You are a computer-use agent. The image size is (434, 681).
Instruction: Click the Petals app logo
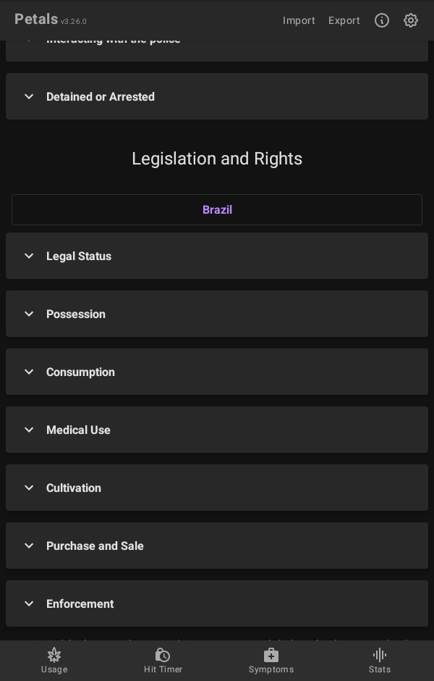click(x=36, y=20)
